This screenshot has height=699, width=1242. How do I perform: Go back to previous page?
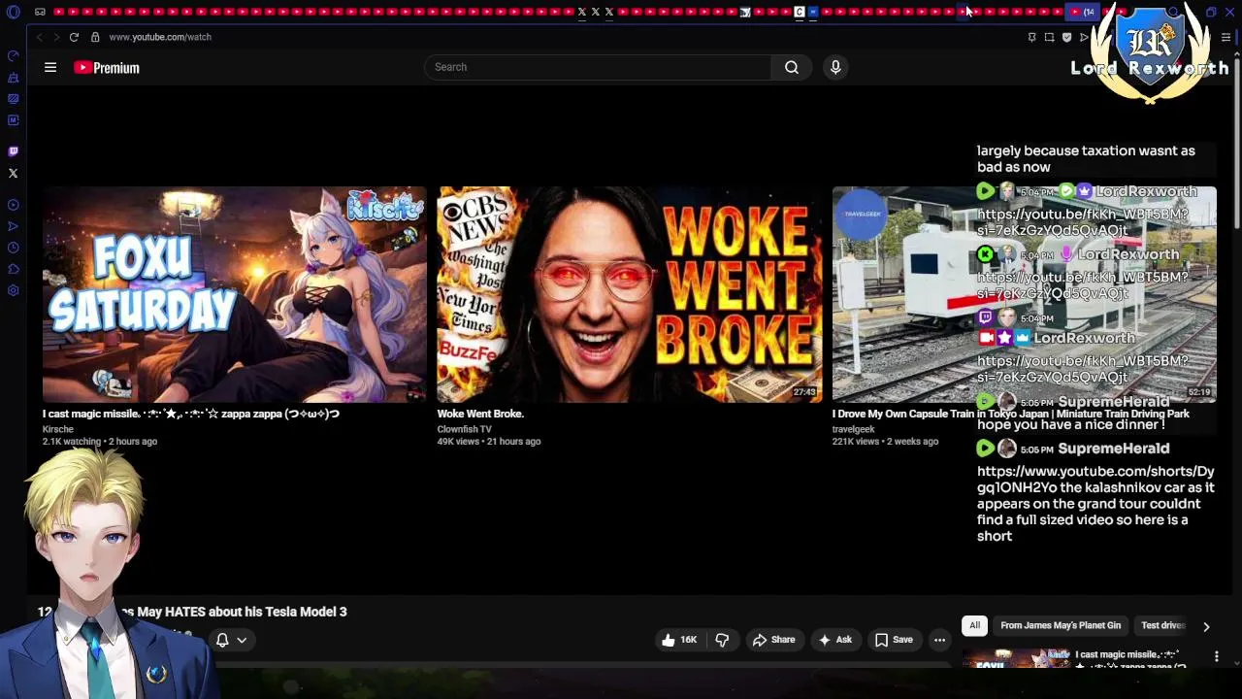pos(39,37)
